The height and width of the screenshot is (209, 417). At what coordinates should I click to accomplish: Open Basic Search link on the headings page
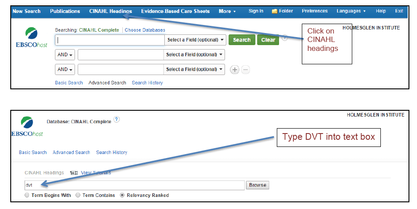(33, 152)
